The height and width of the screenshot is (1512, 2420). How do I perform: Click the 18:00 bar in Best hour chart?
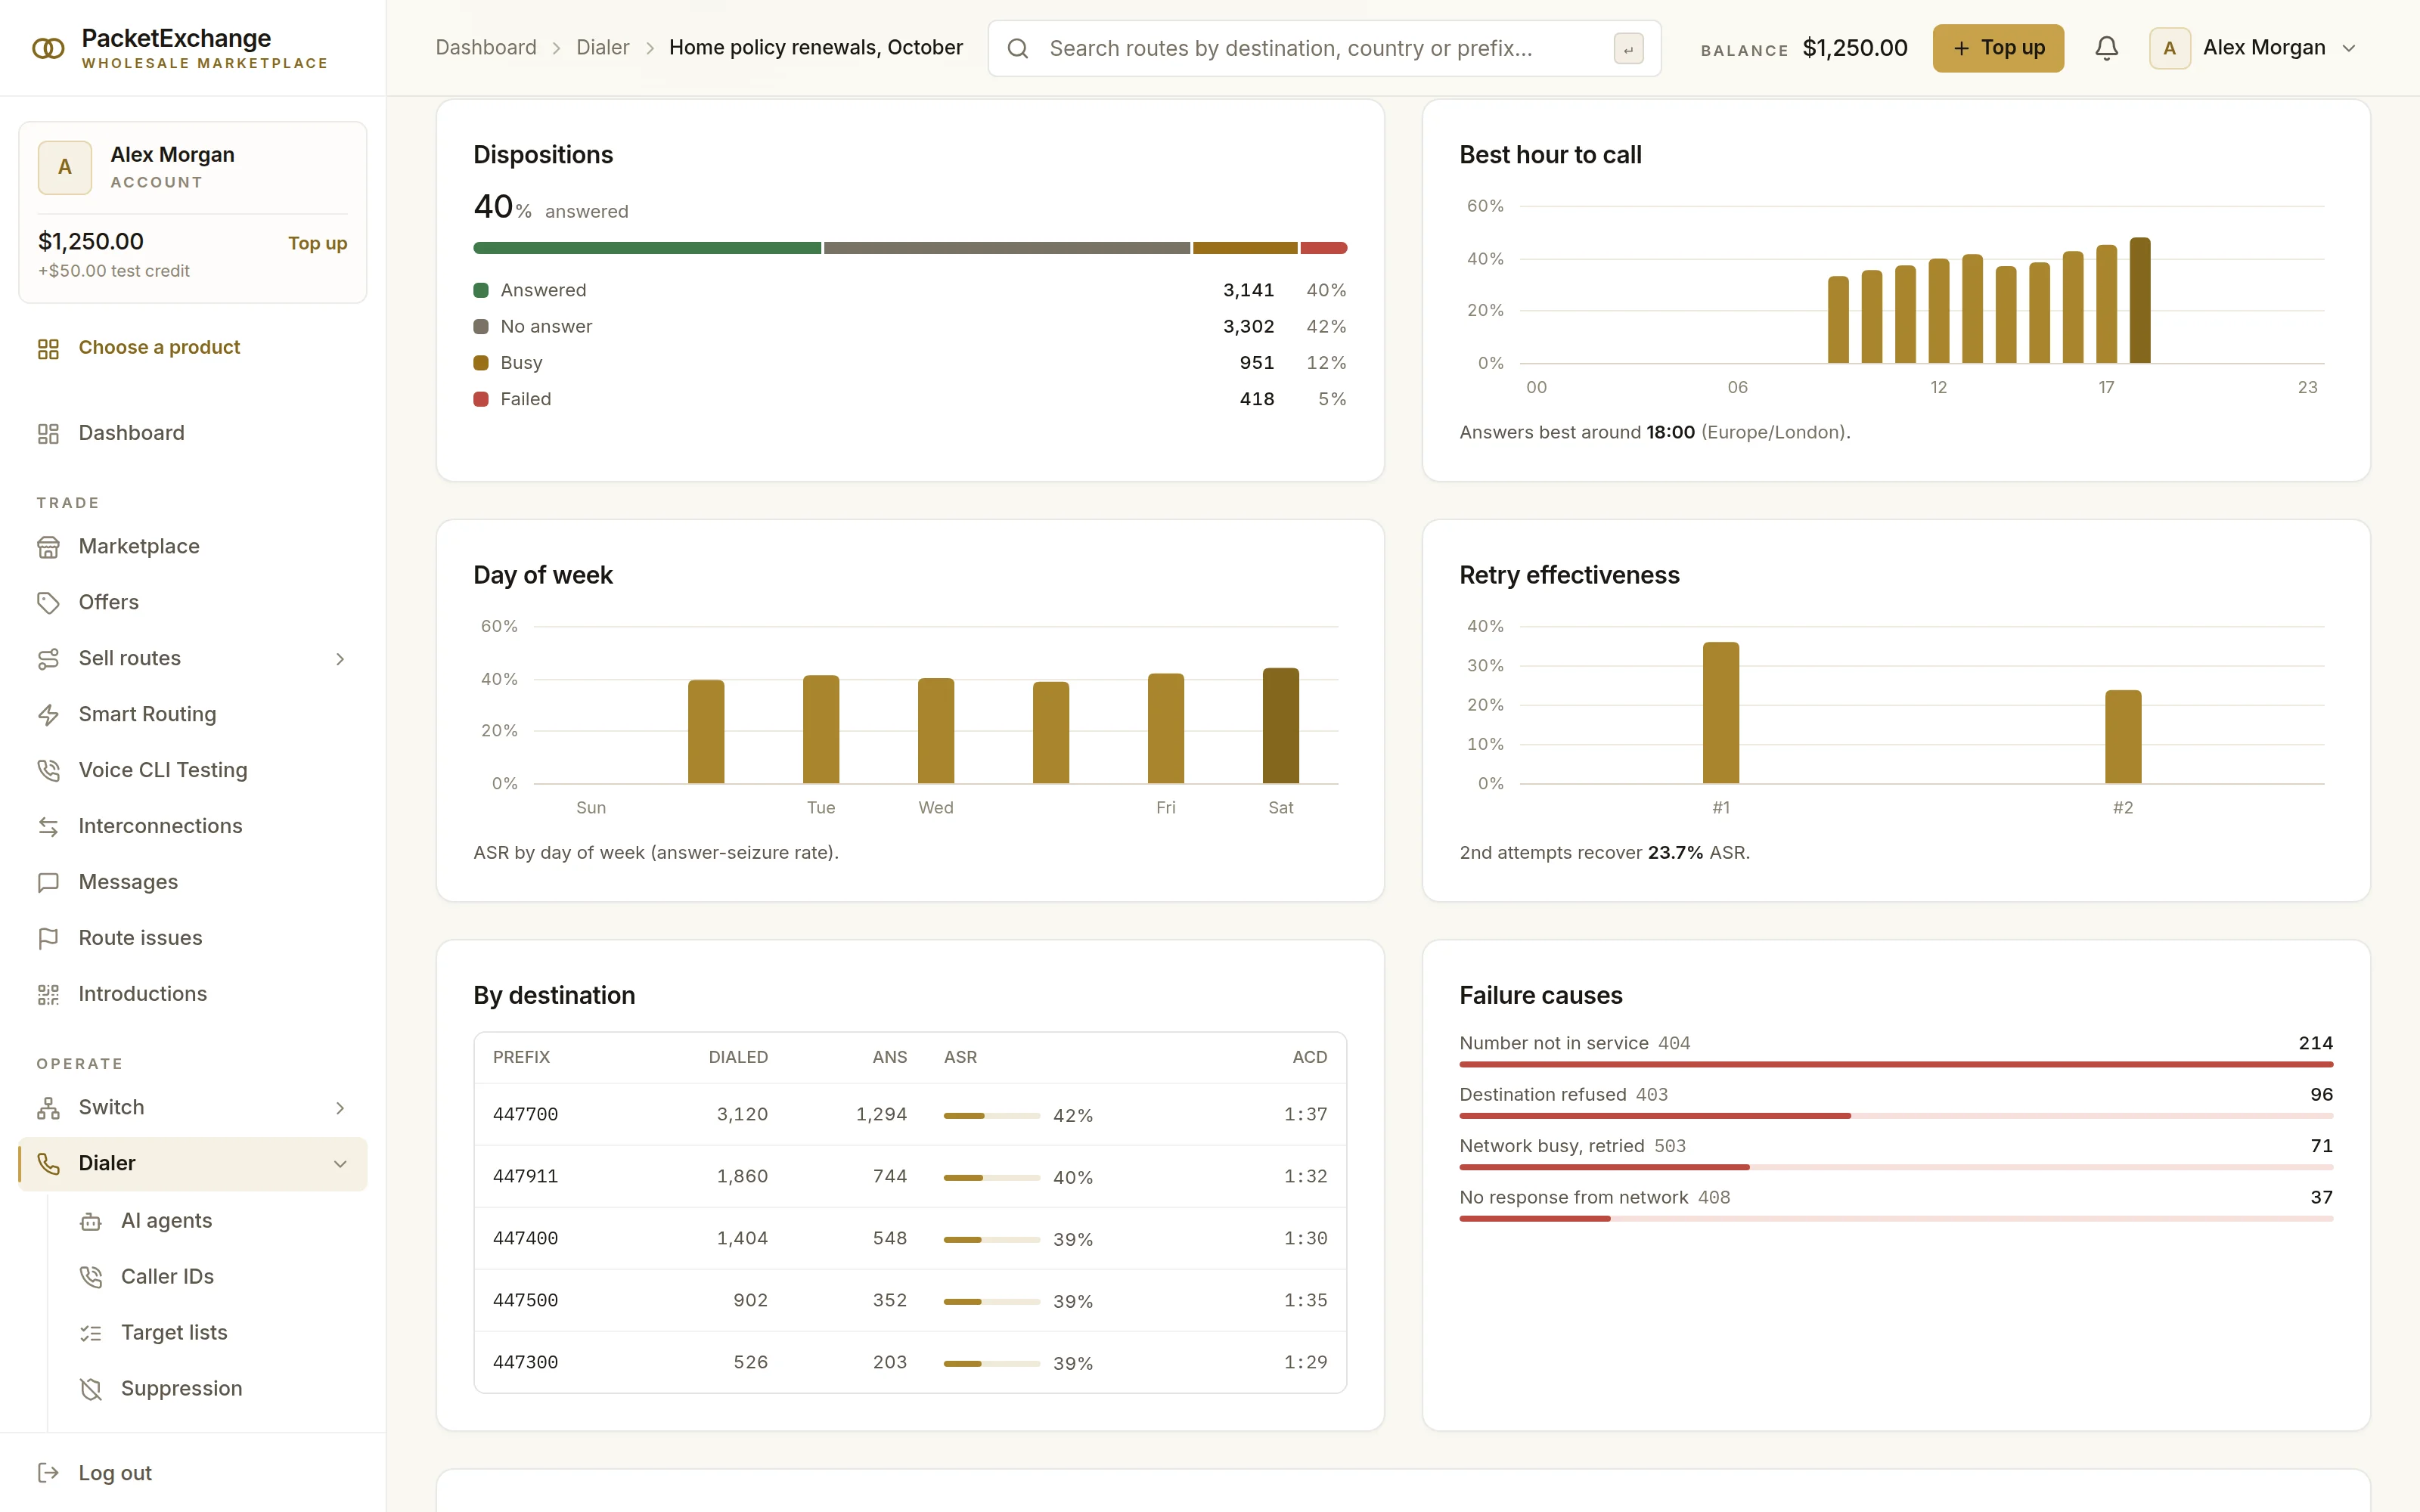[x=2139, y=300]
